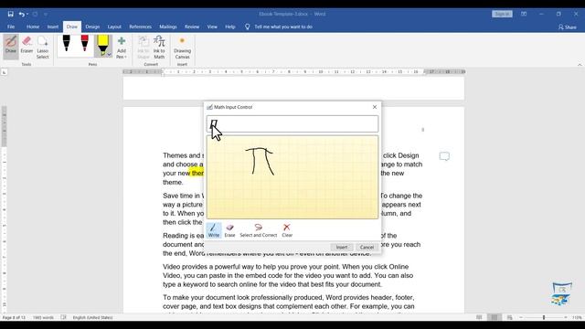Switch to Web Layout view

510,317
